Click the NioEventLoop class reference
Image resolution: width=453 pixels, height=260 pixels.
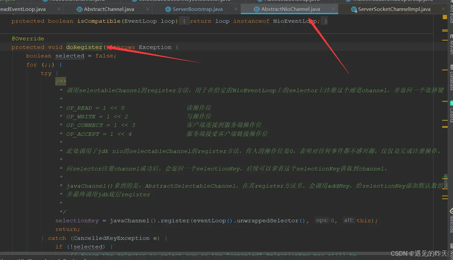(295, 21)
